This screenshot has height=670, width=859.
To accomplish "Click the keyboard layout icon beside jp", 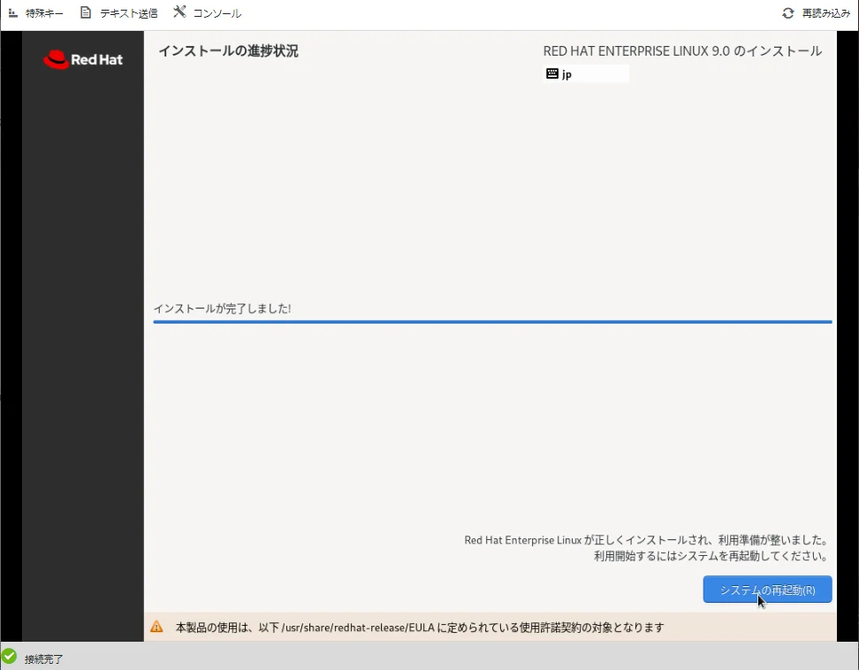I will click(552, 74).
